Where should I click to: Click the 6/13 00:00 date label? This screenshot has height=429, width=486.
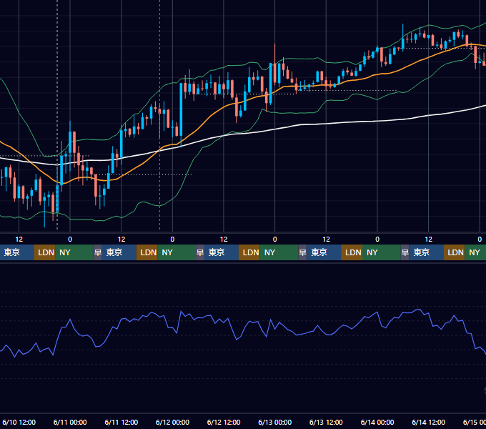(274, 422)
